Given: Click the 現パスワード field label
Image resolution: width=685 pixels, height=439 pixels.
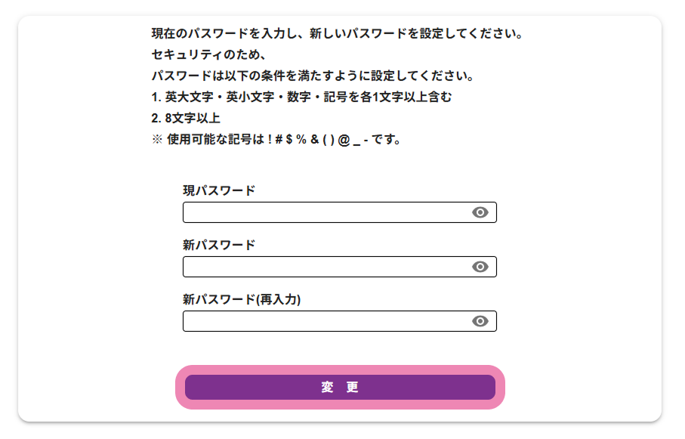Looking at the screenshot, I should 219,190.
